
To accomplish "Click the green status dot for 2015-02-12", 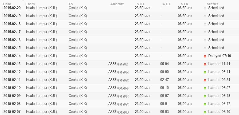I will (x=205, y=72).
